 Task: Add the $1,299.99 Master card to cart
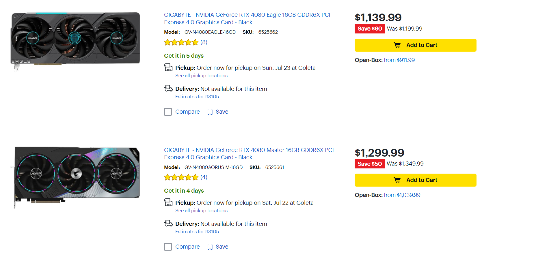pyautogui.click(x=415, y=180)
